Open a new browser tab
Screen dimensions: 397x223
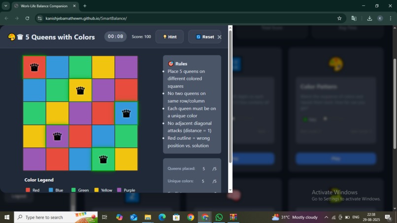(x=85, y=6)
